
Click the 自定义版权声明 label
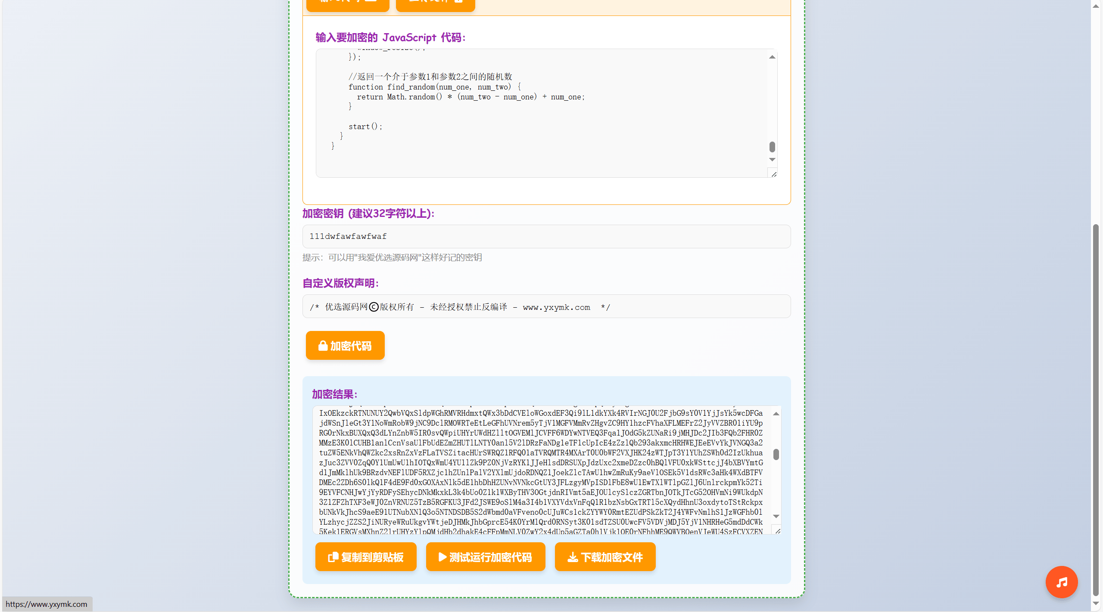pos(340,283)
